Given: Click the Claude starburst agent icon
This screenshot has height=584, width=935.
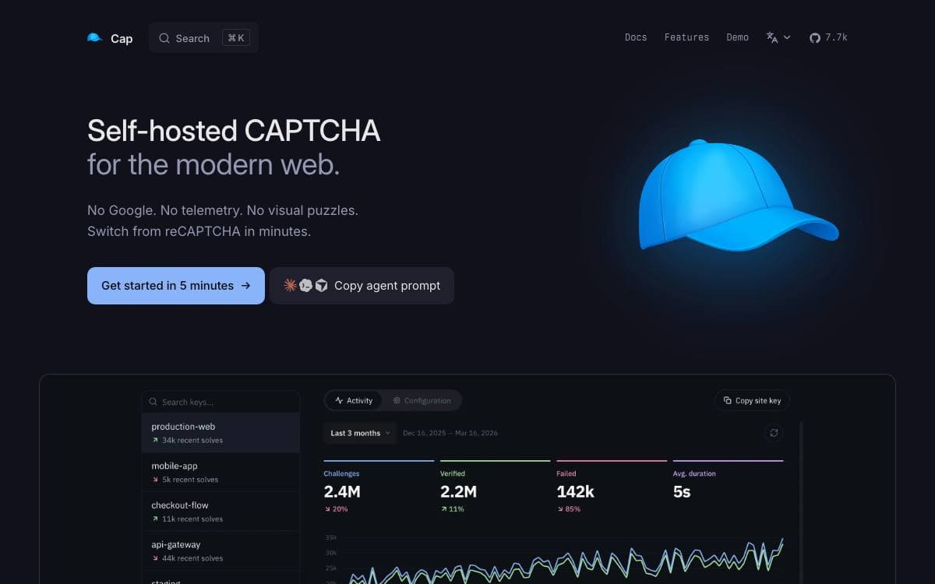Looking at the screenshot, I should click(x=290, y=285).
